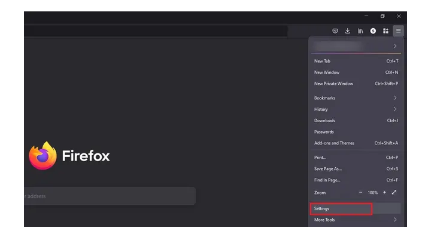Close the Firefox window
The width and height of the screenshot is (422, 233).
click(x=399, y=16)
